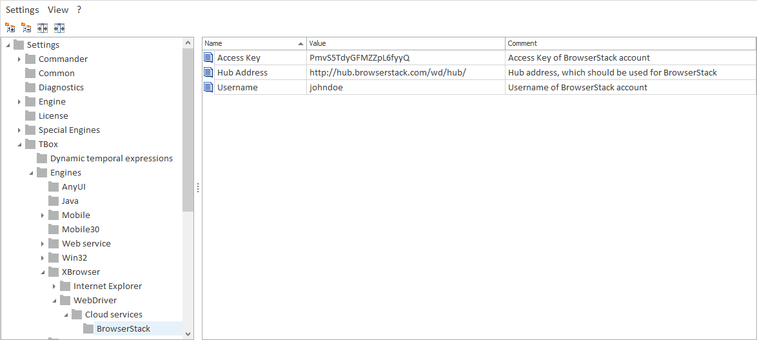Click the widen columns toolbar icon

43,28
